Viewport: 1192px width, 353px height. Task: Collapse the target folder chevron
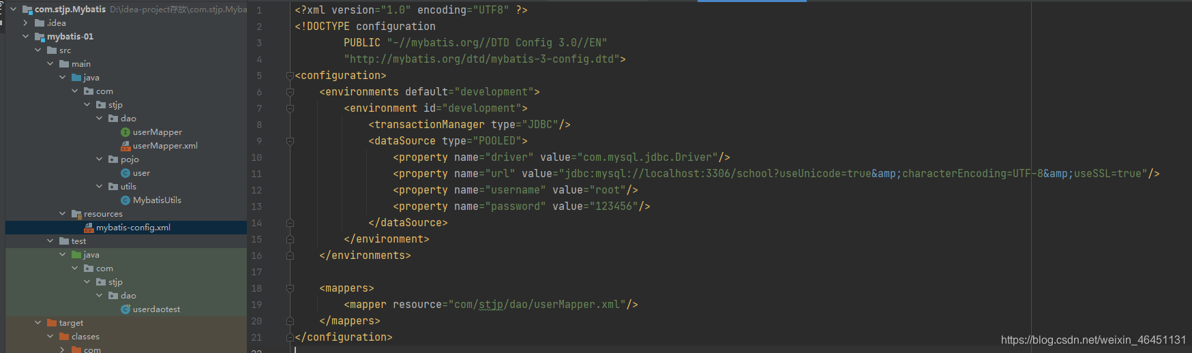pyautogui.click(x=38, y=323)
